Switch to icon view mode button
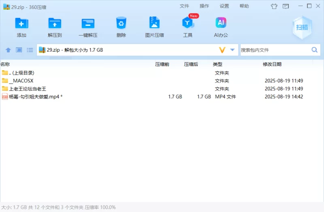 tap(19, 50)
